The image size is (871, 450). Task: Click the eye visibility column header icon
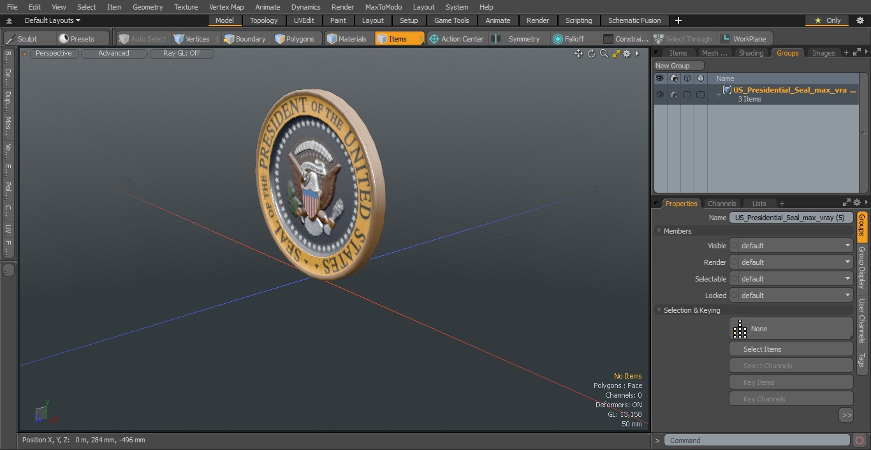659,79
